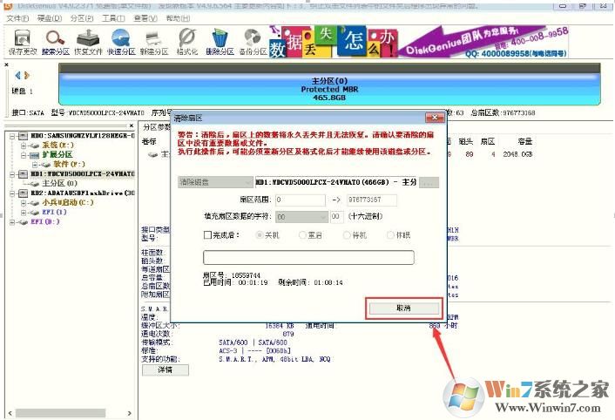This screenshot has width=615, height=420.
Task: Click the end sector field 976773167
Action: [371, 200]
